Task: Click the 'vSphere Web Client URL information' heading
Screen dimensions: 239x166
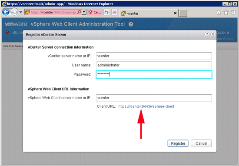Action: click(x=59, y=89)
